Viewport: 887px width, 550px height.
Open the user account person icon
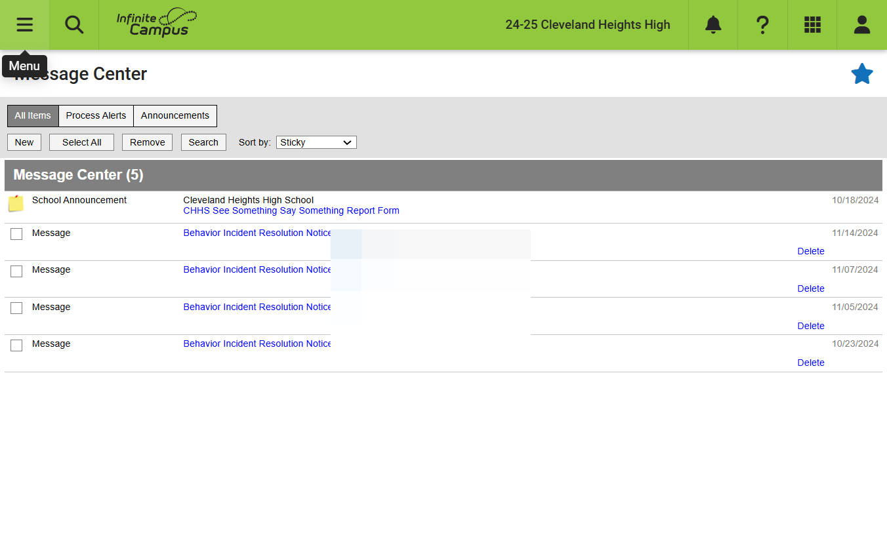pyautogui.click(x=862, y=25)
